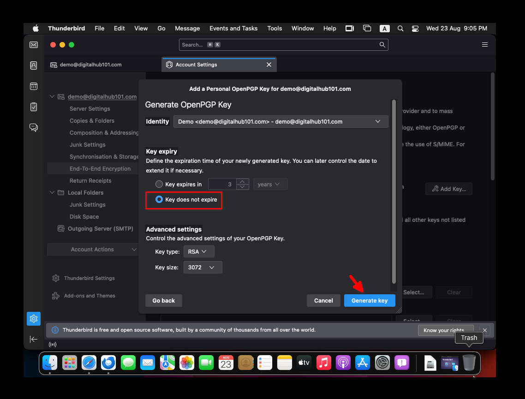Open Spotlight search in menu bar
Viewport: 525px width, 399px height.
point(400,29)
